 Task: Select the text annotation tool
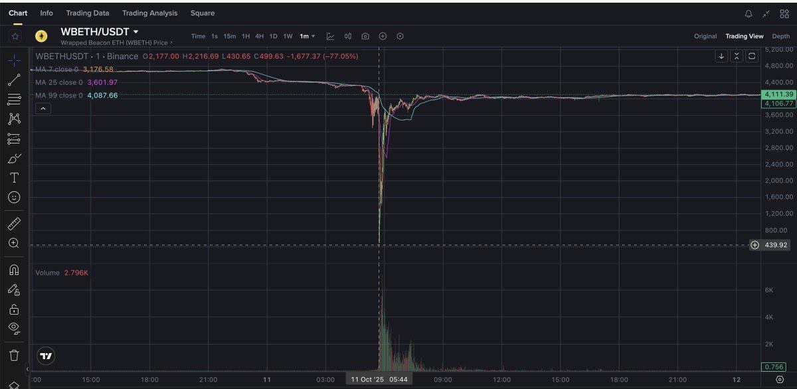14,178
